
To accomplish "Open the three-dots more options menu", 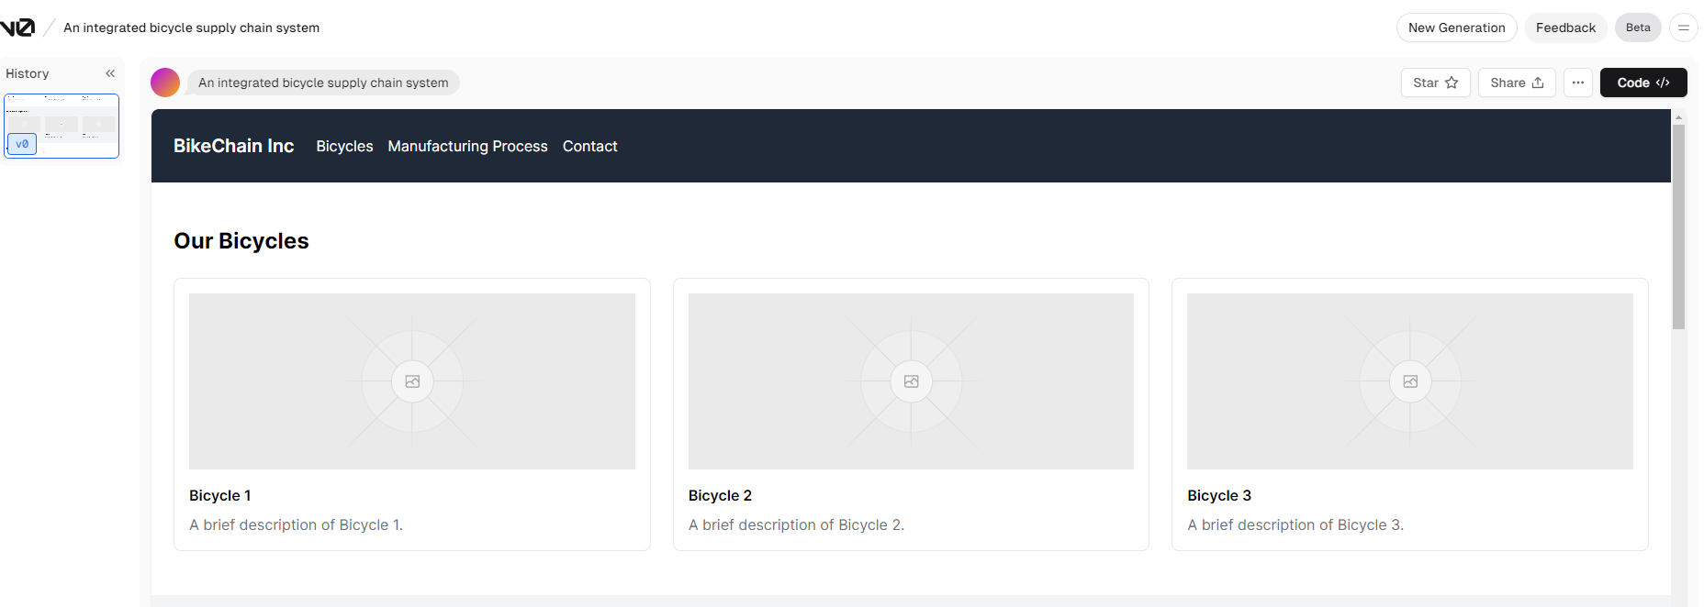I will [1577, 83].
